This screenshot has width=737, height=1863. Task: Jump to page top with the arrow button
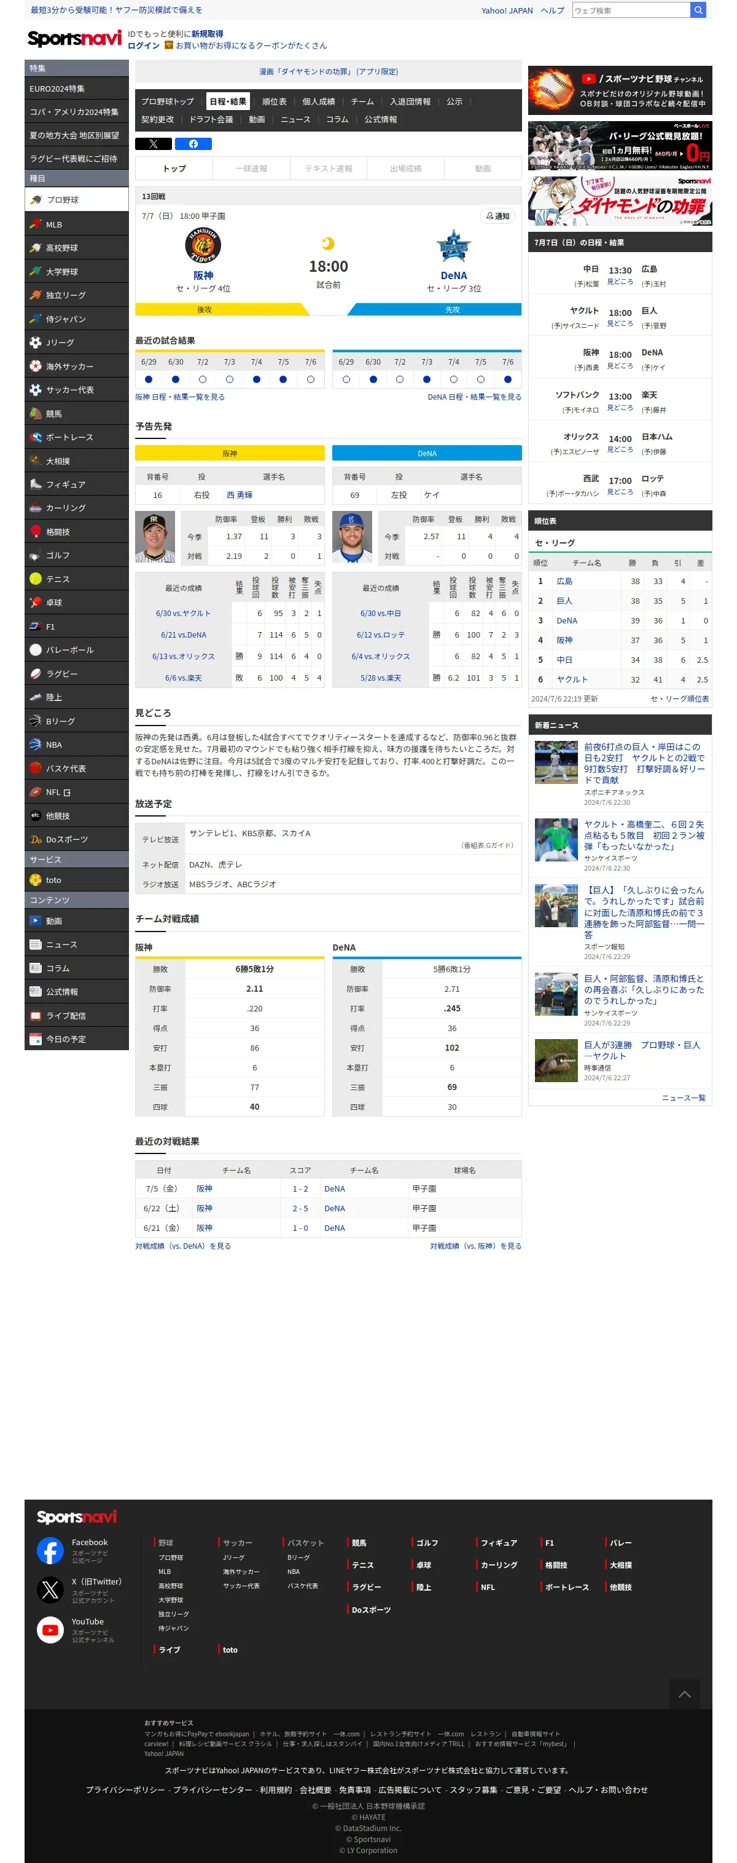684,1694
